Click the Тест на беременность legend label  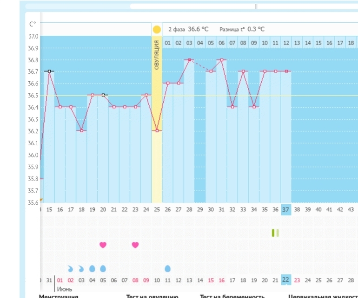coord(232,295)
